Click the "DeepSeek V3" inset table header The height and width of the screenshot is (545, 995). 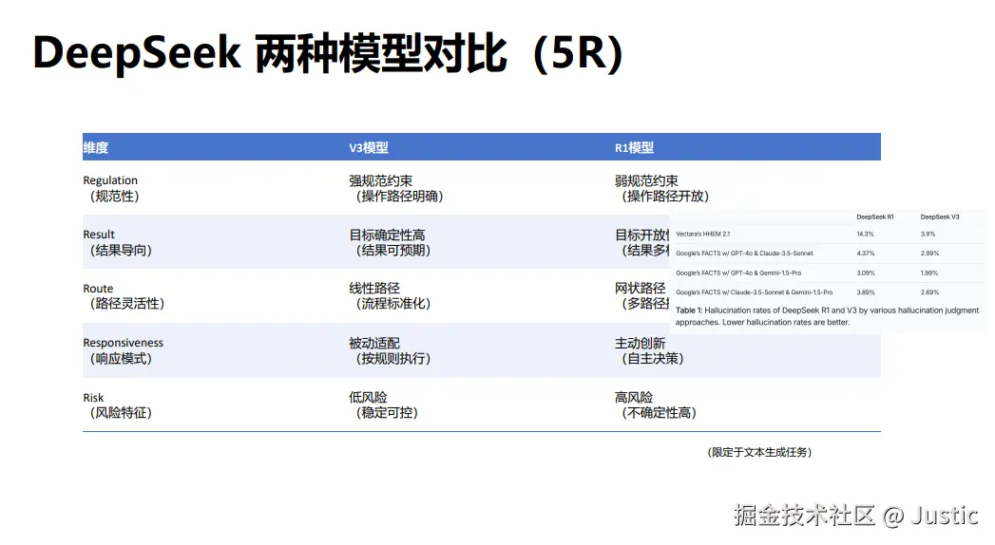[940, 216]
